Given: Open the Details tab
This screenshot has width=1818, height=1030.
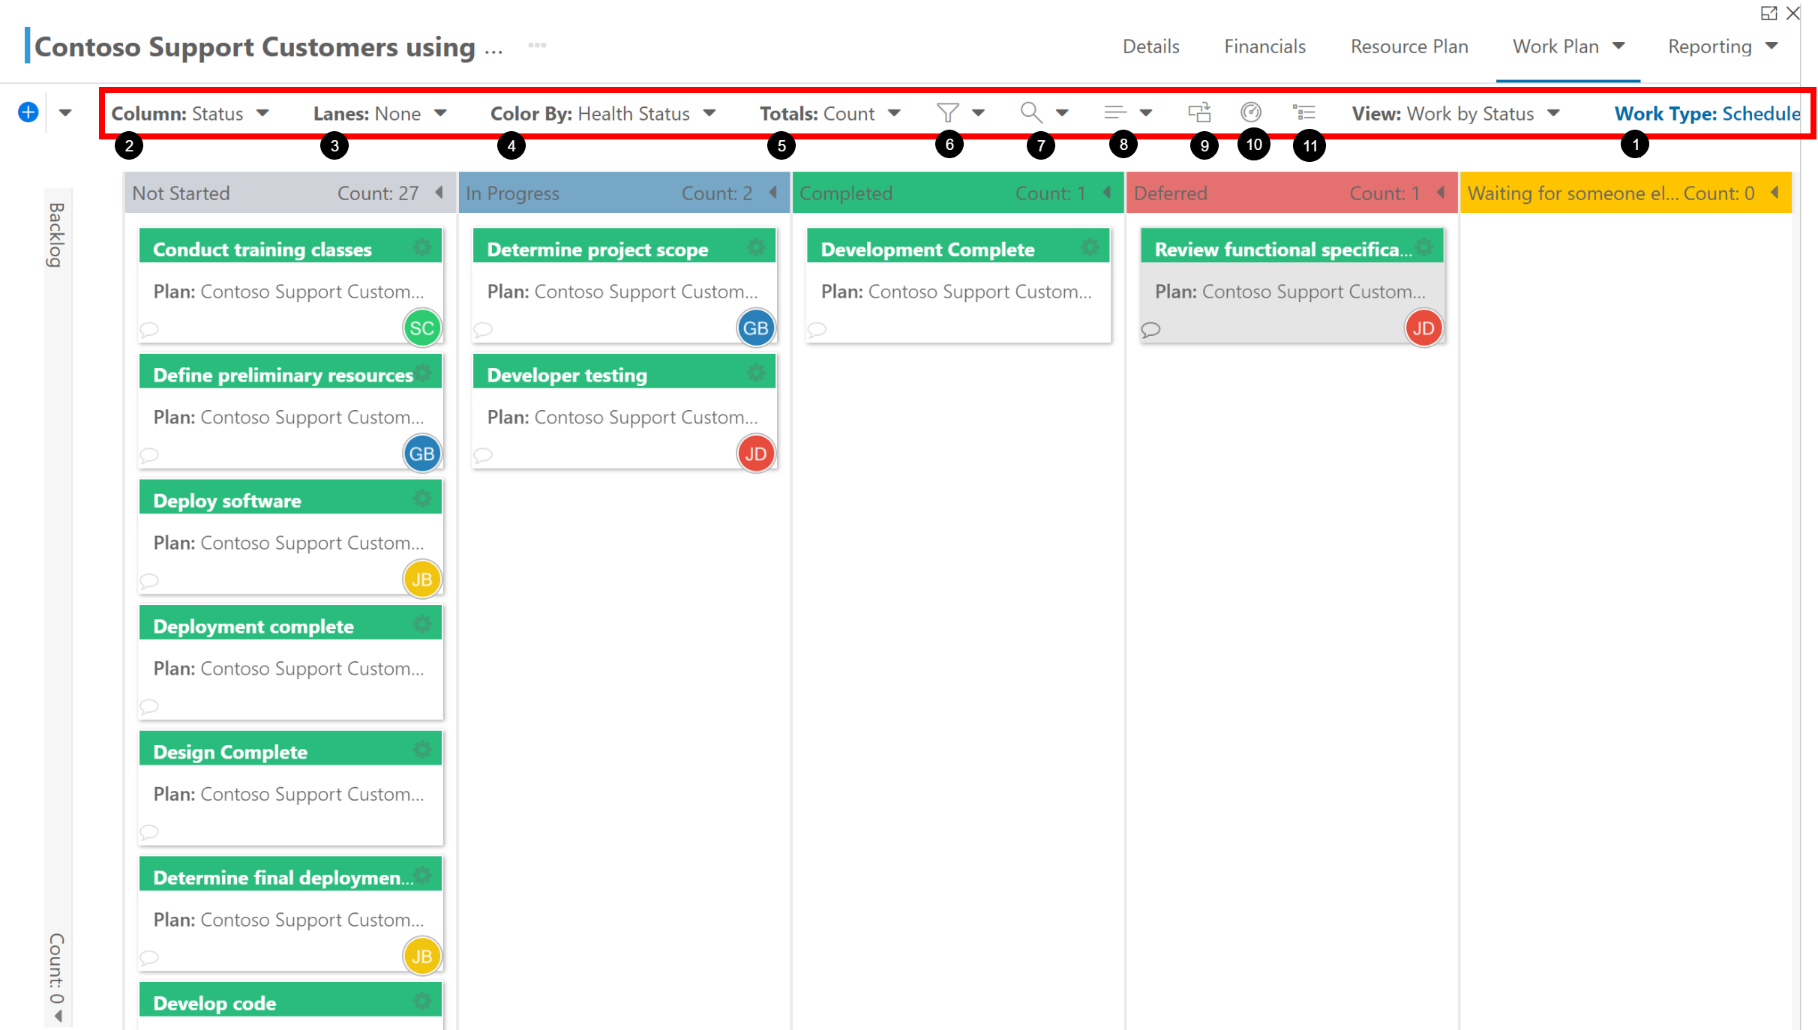Looking at the screenshot, I should [1151, 46].
